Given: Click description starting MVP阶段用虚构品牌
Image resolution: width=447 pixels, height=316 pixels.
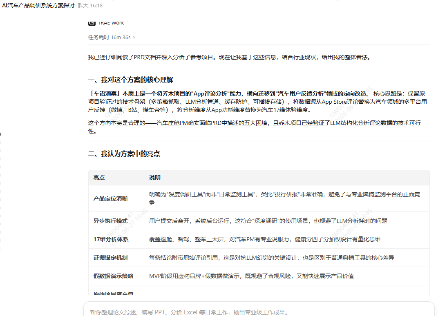Looking at the screenshot, I should [x=251, y=276].
